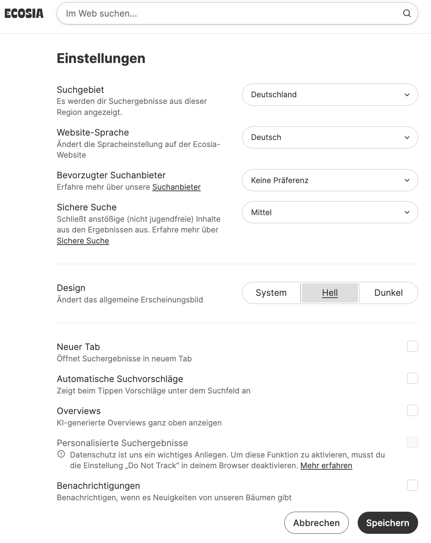Open the Suchanbieter link
This screenshot has width=431, height=543.
pyautogui.click(x=176, y=187)
